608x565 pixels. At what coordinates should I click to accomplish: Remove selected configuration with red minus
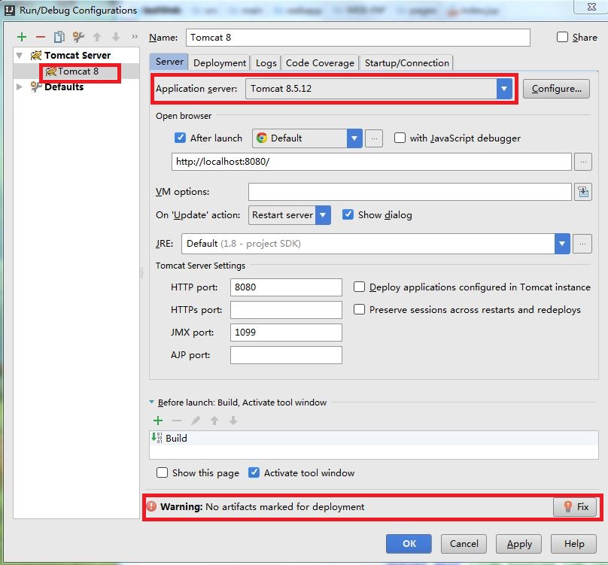pyautogui.click(x=41, y=37)
